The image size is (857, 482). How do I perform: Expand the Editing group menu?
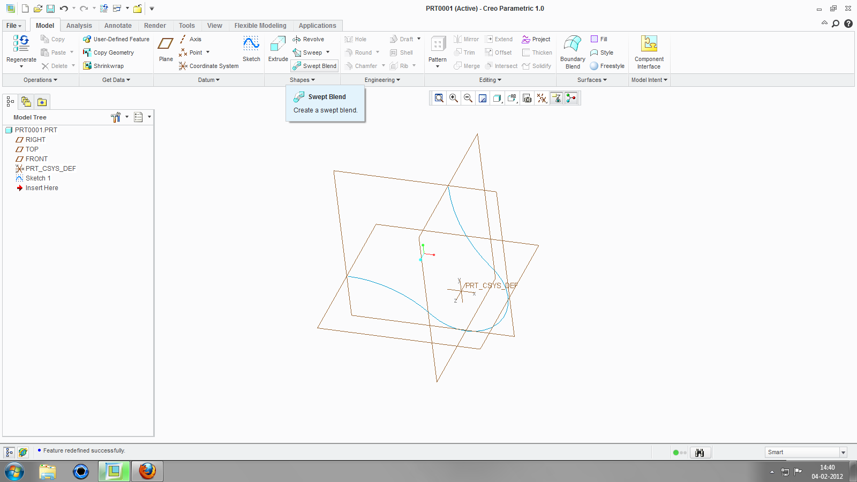[490, 80]
